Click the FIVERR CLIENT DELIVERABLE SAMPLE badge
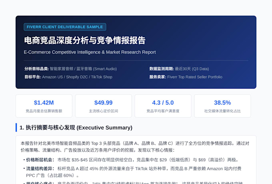The width and height of the screenshot is (272, 184). pyautogui.click(x=65, y=27)
